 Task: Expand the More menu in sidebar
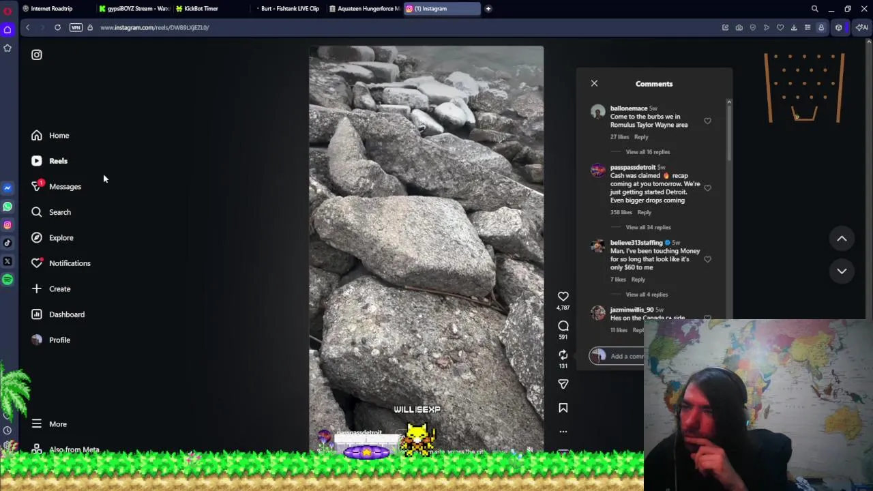(x=48, y=424)
